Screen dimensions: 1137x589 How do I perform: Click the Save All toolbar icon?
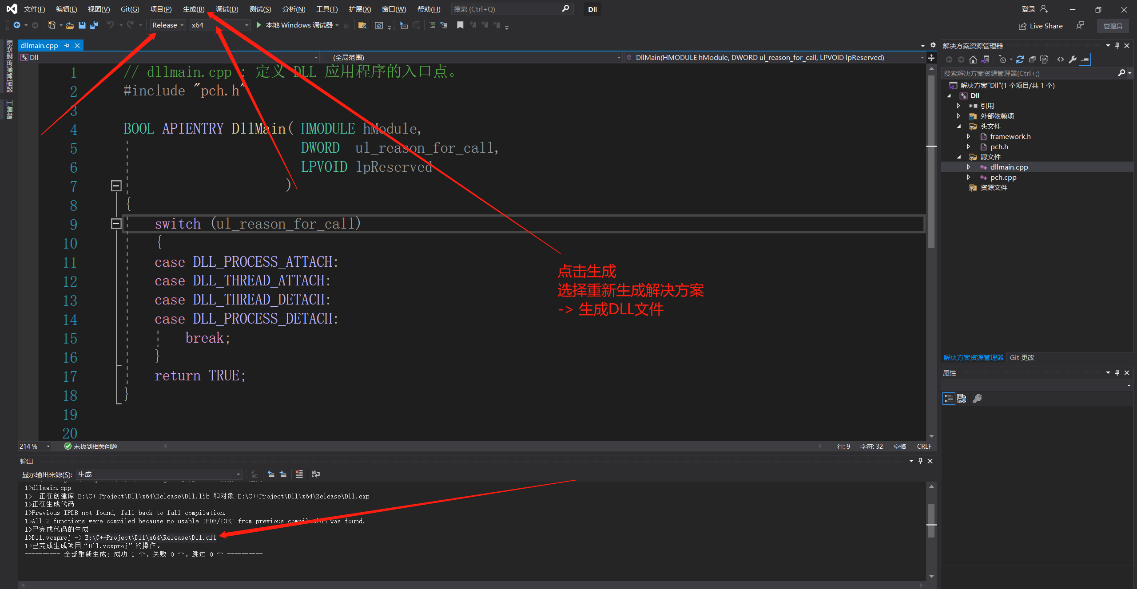point(94,25)
